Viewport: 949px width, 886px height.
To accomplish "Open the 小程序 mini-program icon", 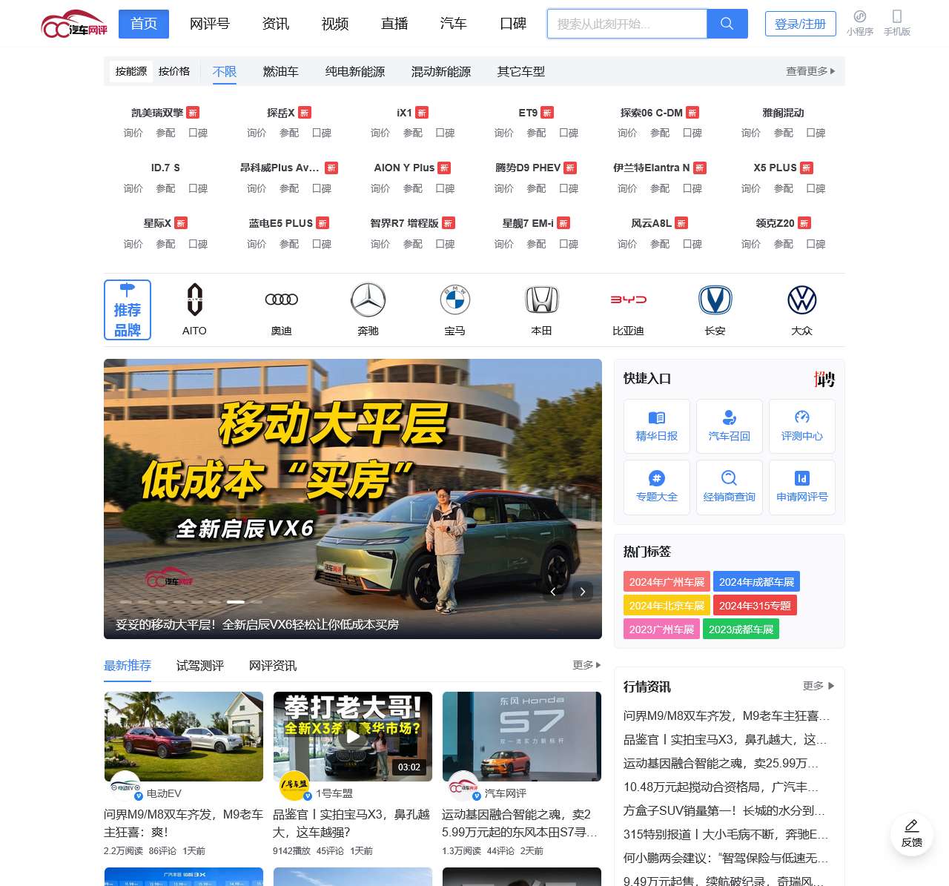I will point(860,16).
